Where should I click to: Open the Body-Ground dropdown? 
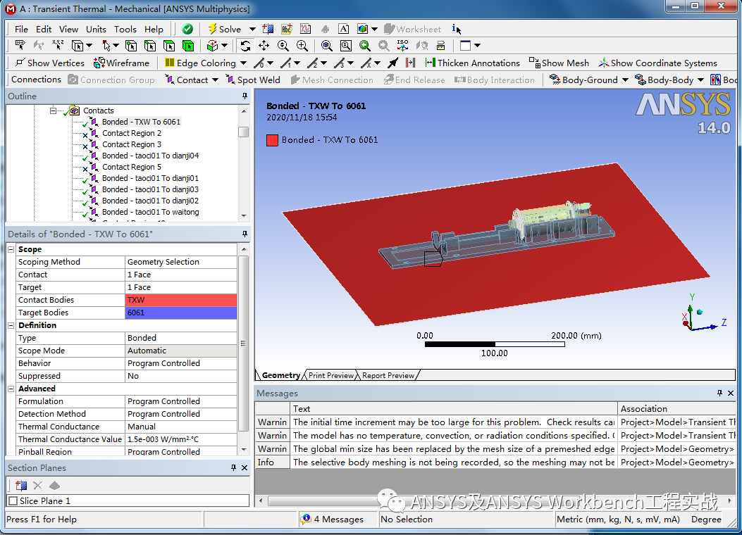coord(625,80)
